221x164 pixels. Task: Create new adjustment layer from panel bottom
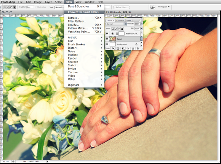tap(123, 48)
